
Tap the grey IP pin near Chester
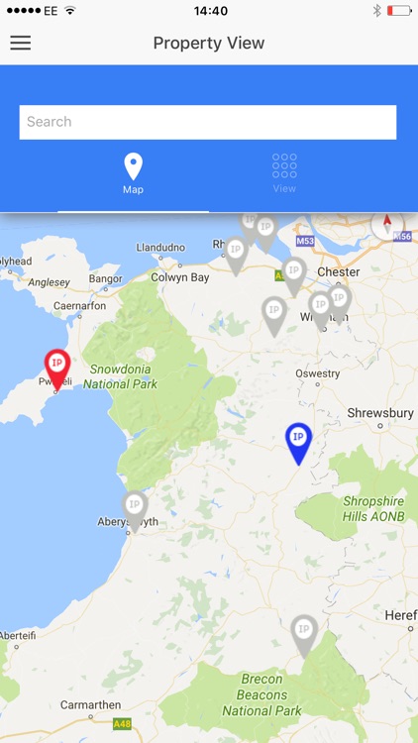pos(294,276)
